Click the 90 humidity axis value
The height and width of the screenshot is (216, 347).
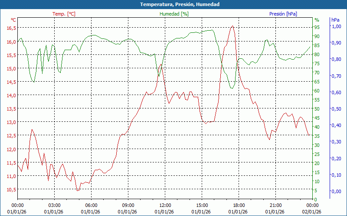click(317, 36)
